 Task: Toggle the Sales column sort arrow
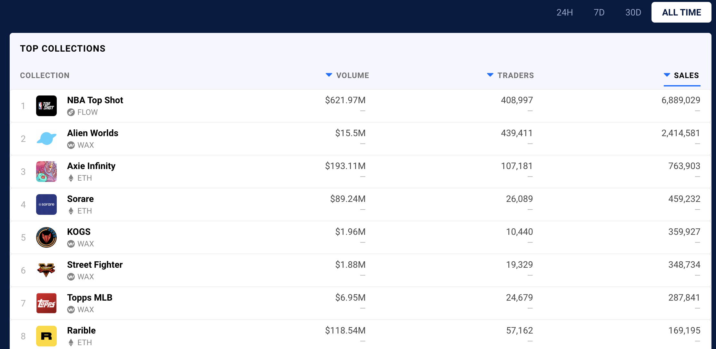coord(667,75)
